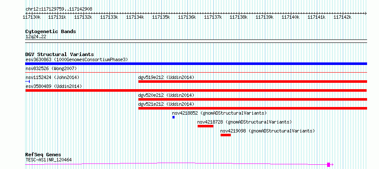
Task: Click the 117137k ruler tick
Action: coord(213,17)
